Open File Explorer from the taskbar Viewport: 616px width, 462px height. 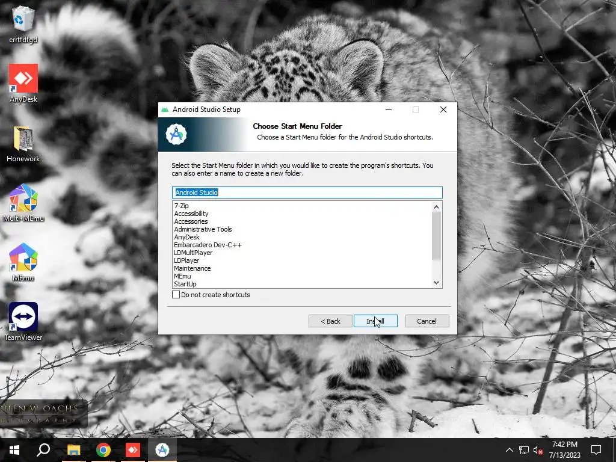[73, 450]
